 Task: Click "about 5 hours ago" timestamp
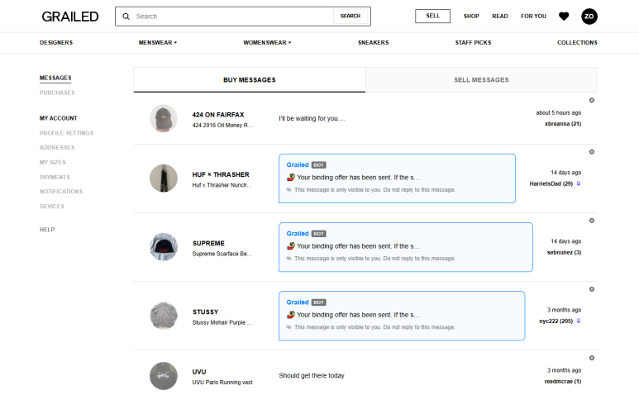[558, 113]
